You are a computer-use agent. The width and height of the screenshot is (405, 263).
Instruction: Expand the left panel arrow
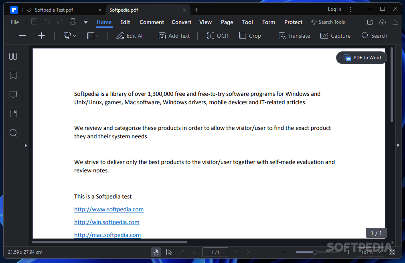[x=26, y=146]
